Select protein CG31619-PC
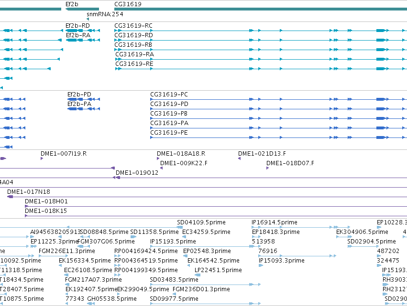 pyautogui.click(x=169, y=95)
